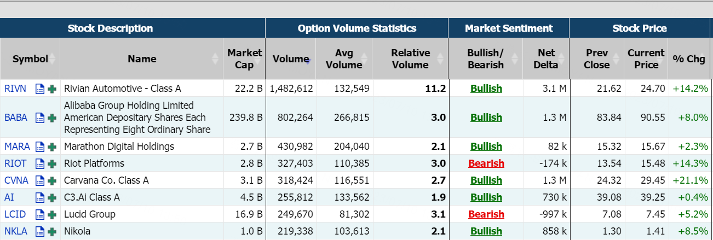The image size is (713, 240).
Task: Open the document icon for MARA
Action: tap(39, 147)
